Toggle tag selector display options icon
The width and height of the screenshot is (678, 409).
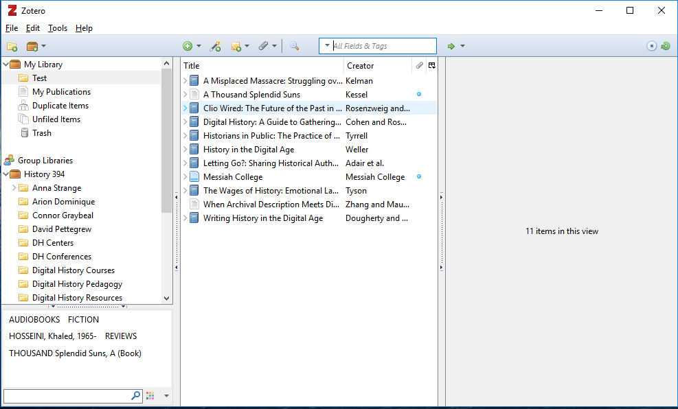pos(150,396)
